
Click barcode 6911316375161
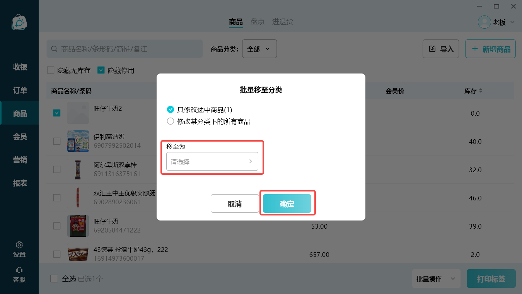[x=117, y=174]
